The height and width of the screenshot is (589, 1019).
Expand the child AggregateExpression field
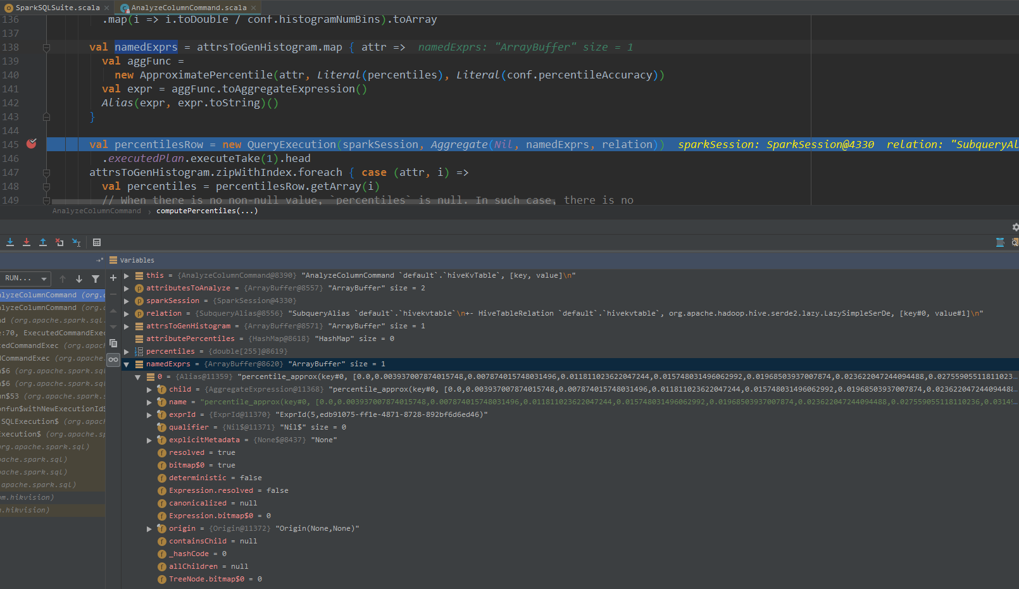pos(149,390)
